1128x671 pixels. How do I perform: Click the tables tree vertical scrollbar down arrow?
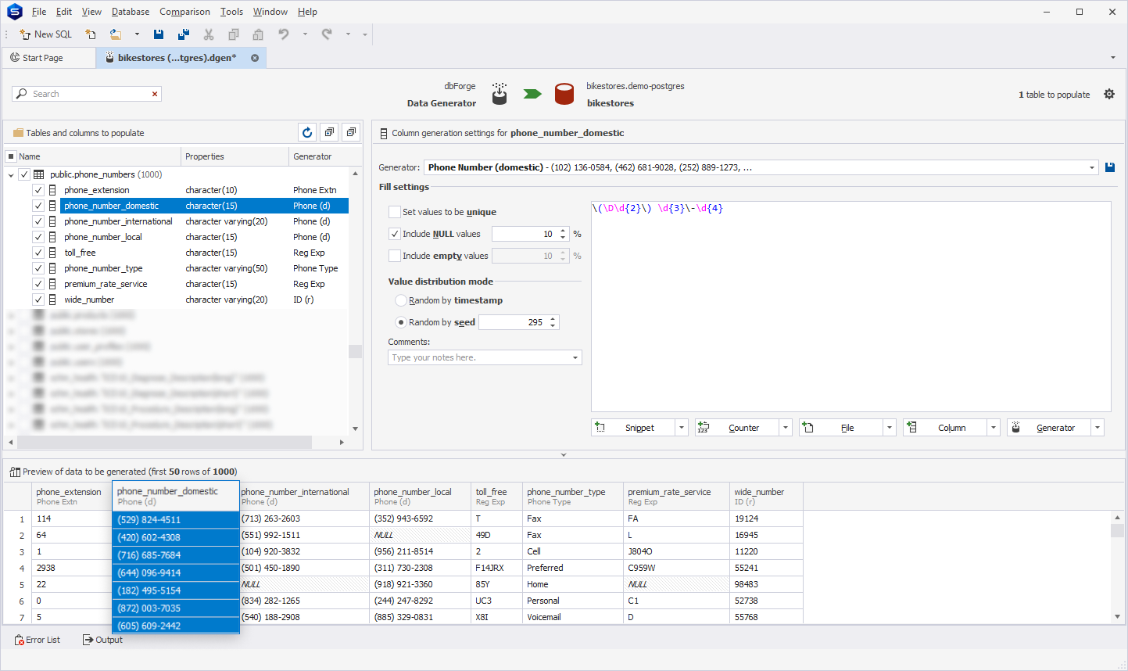point(355,429)
